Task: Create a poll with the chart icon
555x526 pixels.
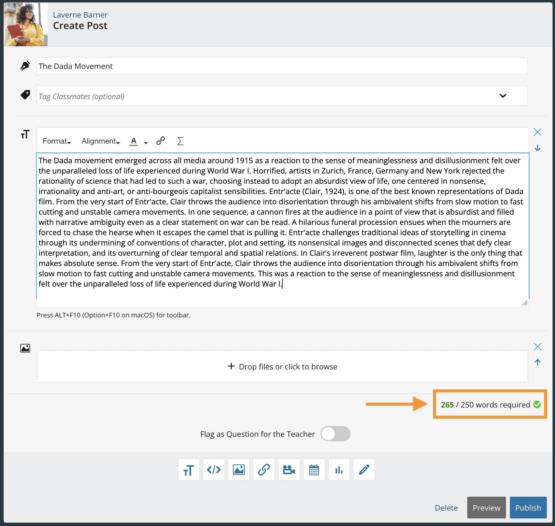Action: click(x=339, y=469)
